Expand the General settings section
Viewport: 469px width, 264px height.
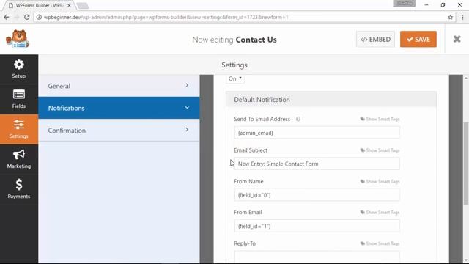coord(119,86)
